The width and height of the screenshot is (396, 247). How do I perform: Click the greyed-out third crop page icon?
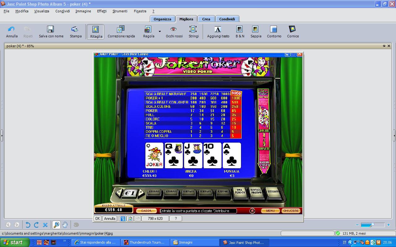(138, 219)
